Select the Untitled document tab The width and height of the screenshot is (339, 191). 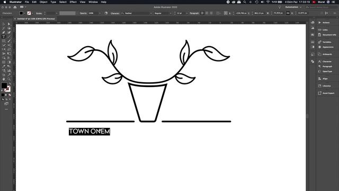[36, 19]
